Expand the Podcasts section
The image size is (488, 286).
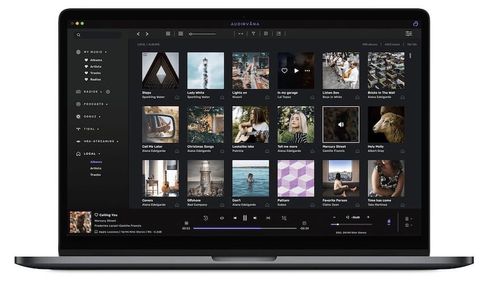pyautogui.click(x=107, y=104)
